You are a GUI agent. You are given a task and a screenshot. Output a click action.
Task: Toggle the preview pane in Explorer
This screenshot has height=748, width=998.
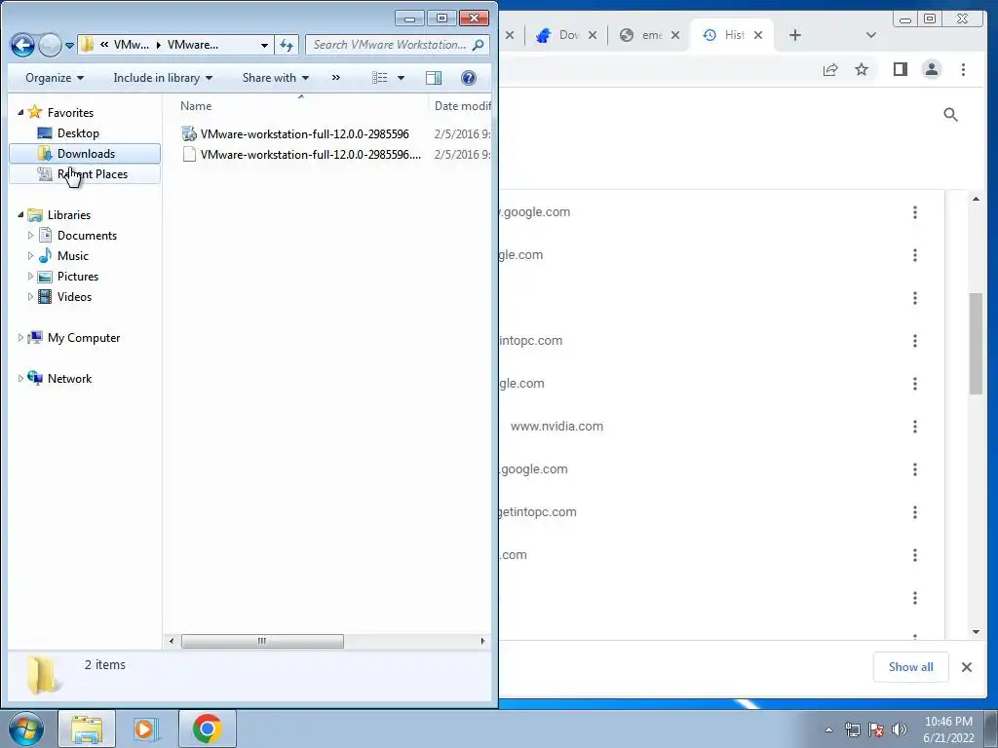pyautogui.click(x=434, y=78)
